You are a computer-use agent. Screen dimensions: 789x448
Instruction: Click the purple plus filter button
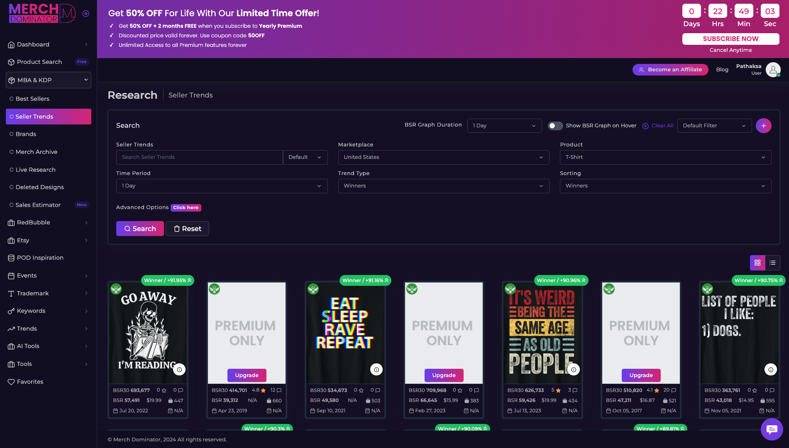point(763,126)
